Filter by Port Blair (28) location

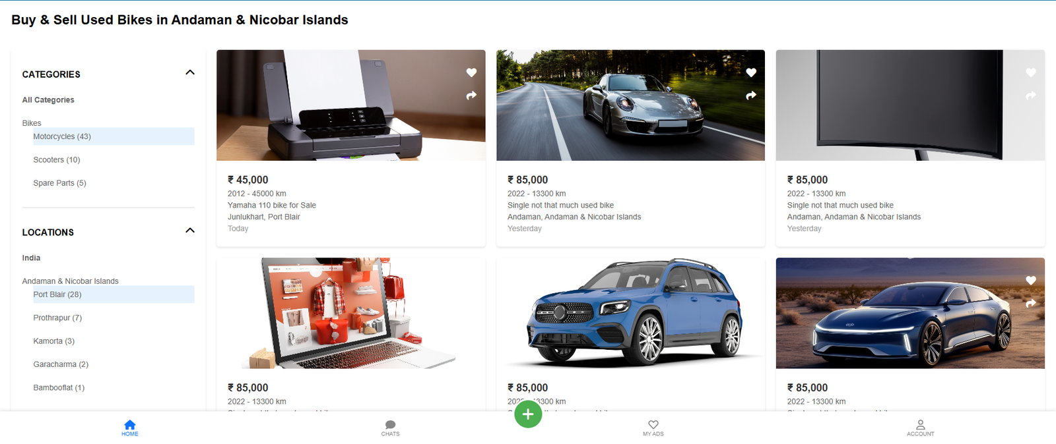click(57, 294)
